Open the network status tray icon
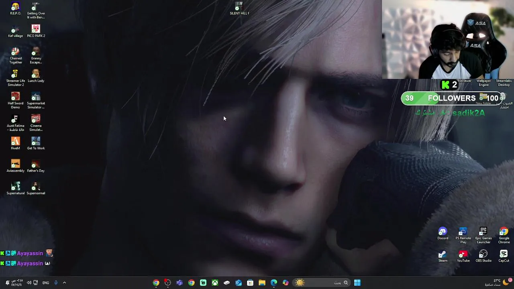Image resolution: width=514 pixels, height=289 pixels. [x=36, y=283]
